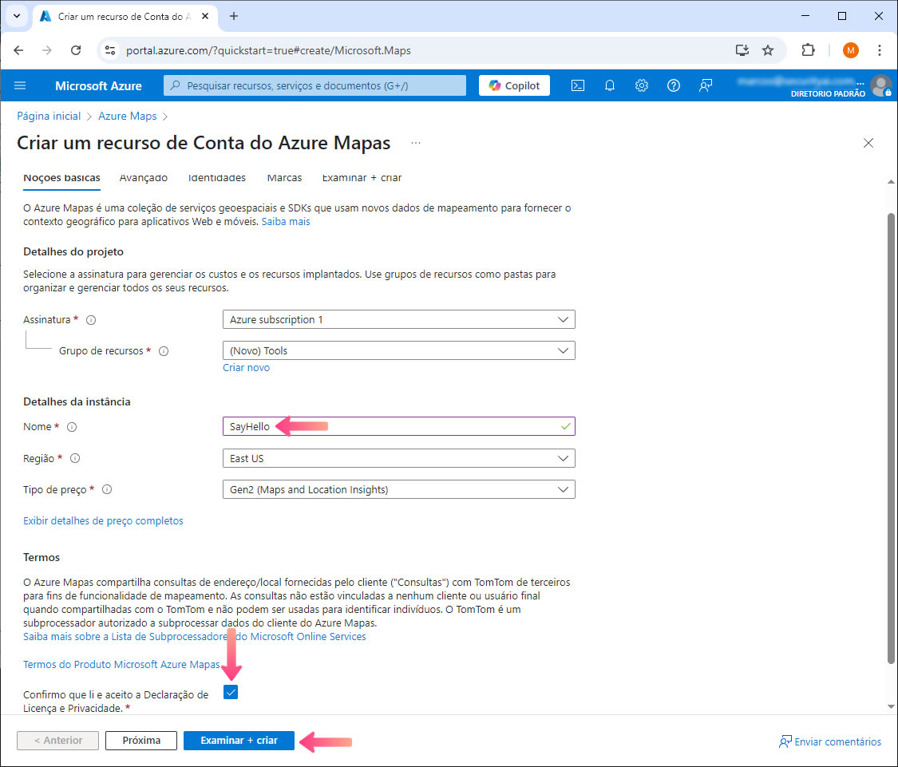Expand the Tipo de preço dropdown
The height and width of the screenshot is (767, 898).
398,489
